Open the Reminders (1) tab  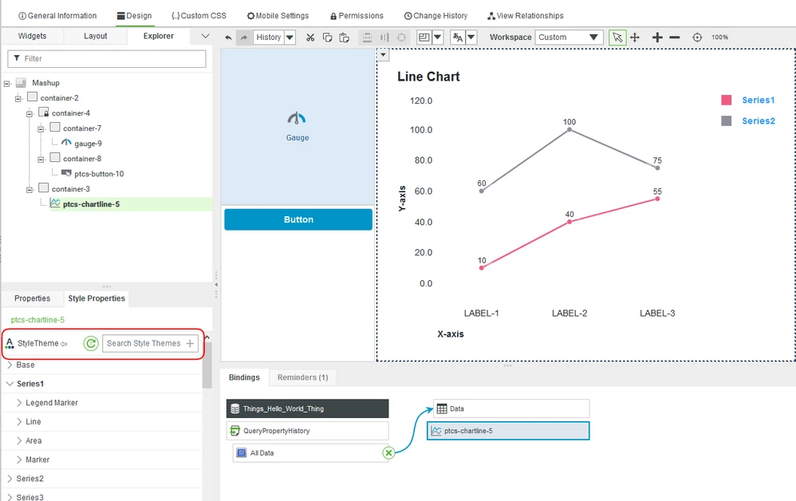click(302, 377)
